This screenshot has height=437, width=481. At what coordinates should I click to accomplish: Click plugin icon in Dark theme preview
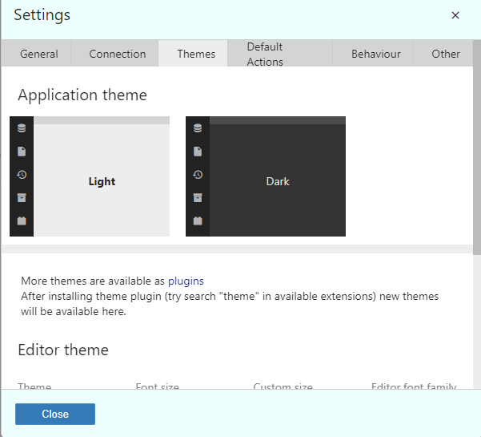point(198,221)
